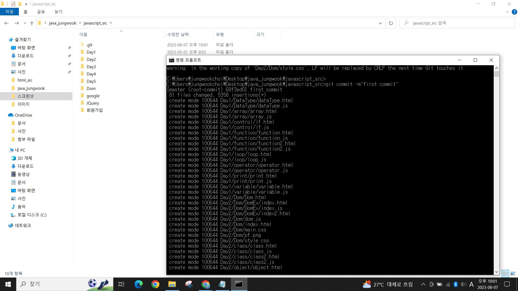
Task: Click the Back navigation arrow
Action: pos(6,23)
